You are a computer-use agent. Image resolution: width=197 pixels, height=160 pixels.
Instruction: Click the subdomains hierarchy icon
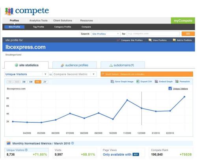[111, 65]
